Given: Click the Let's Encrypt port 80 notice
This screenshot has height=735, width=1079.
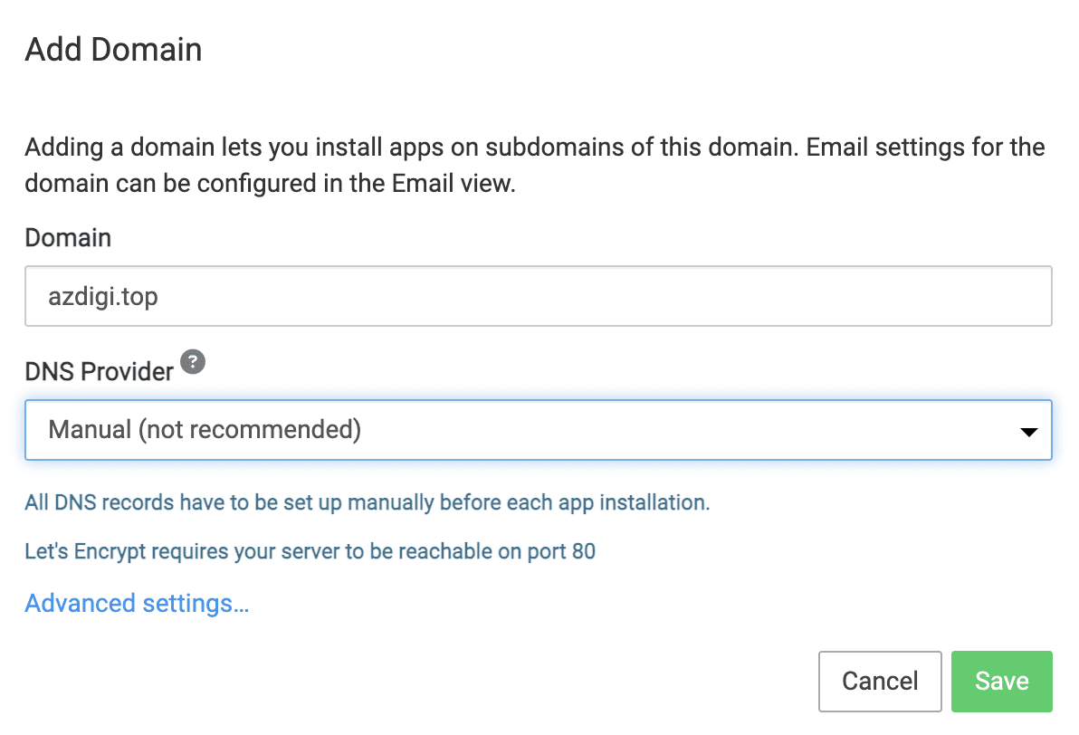Looking at the screenshot, I should pyautogui.click(x=310, y=550).
